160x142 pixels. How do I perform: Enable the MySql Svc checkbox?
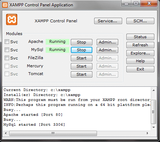tap(7, 50)
